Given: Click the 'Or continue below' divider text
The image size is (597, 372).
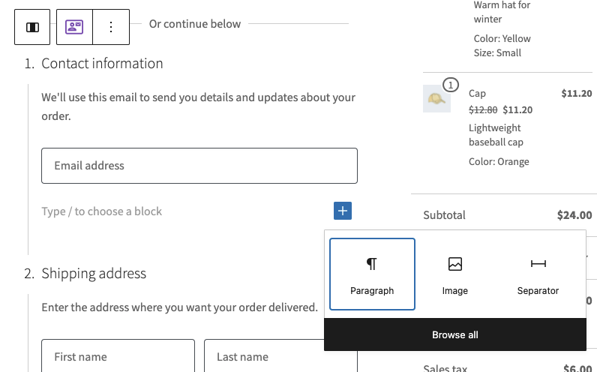Looking at the screenshot, I should (x=195, y=24).
